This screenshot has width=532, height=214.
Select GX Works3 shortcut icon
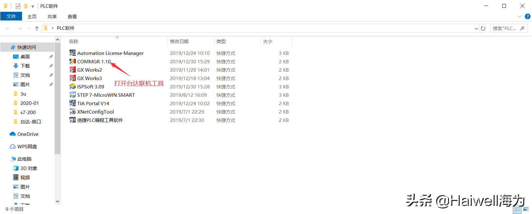coord(73,78)
